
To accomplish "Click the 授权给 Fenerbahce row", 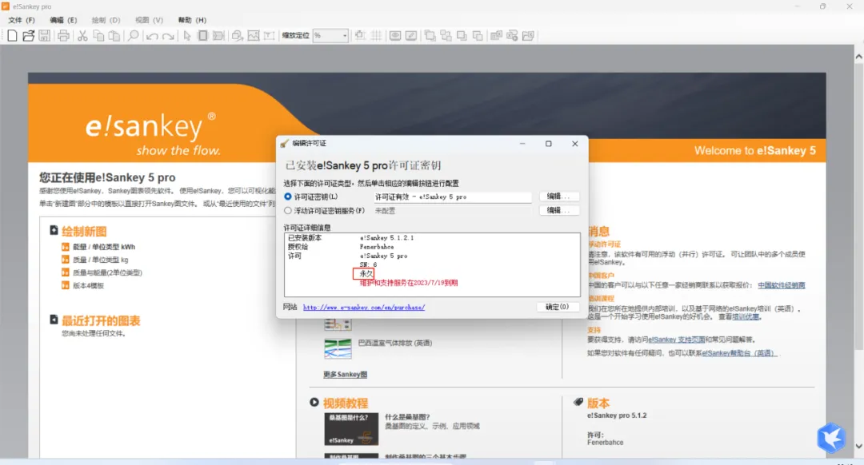I will (x=432, y=247).
